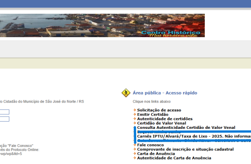Viewport: 251px width, 164px height.
Task: Click the arrow next to Autenticidade de certidões
Action: pyautogui.click(x=135, y=119)
